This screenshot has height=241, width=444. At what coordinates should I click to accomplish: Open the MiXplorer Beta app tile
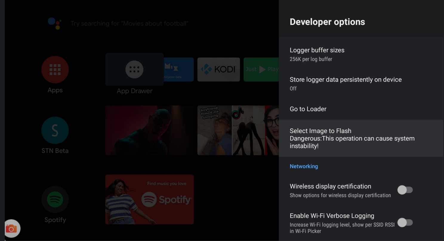click(x=178, y=70)
